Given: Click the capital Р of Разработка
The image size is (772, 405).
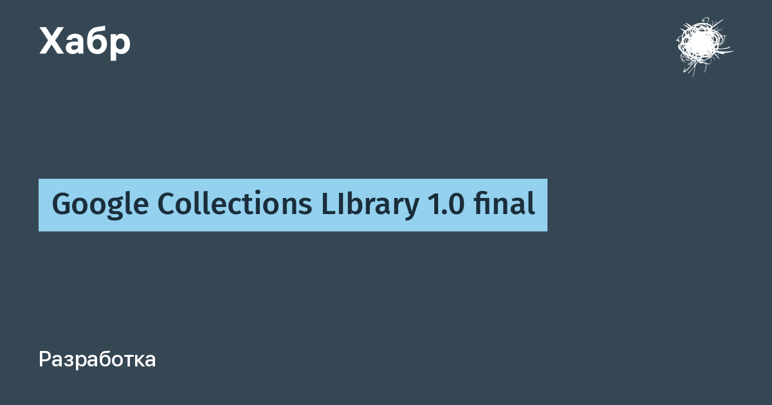Looking at the screenshot, I should coord(45,359).
